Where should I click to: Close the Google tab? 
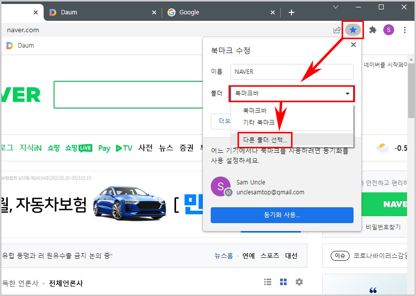pyautogui.click(x=273, y=12)
